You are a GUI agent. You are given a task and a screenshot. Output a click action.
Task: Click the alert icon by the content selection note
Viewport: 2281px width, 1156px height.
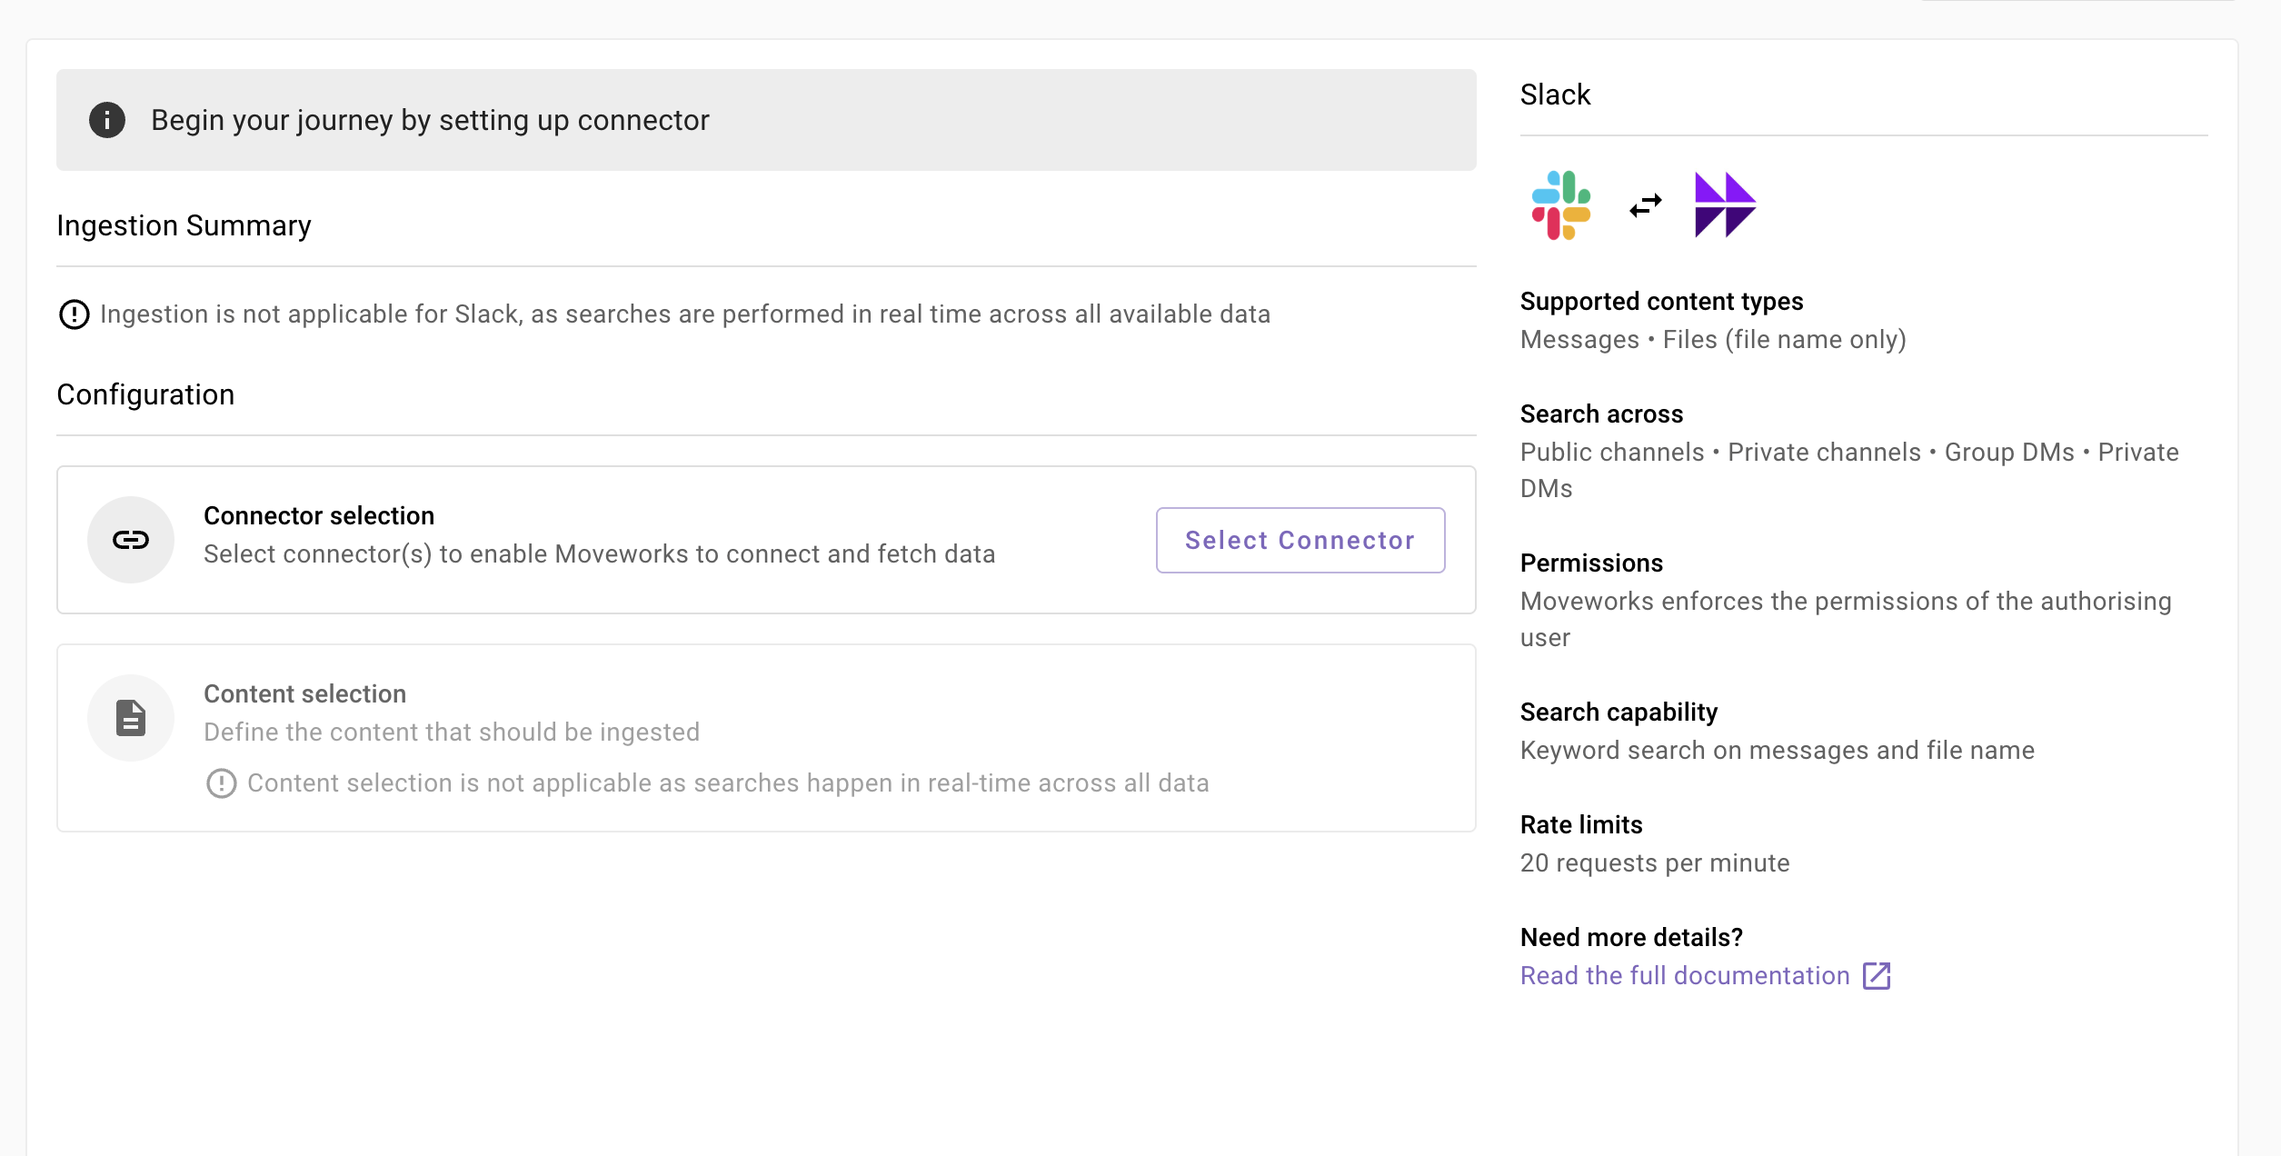(x=222, y=783)
